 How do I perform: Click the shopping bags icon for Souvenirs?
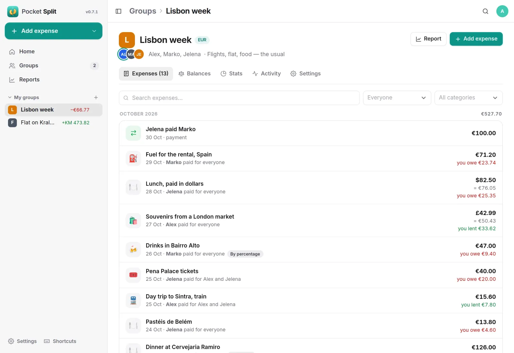click(x=133, y=221)
